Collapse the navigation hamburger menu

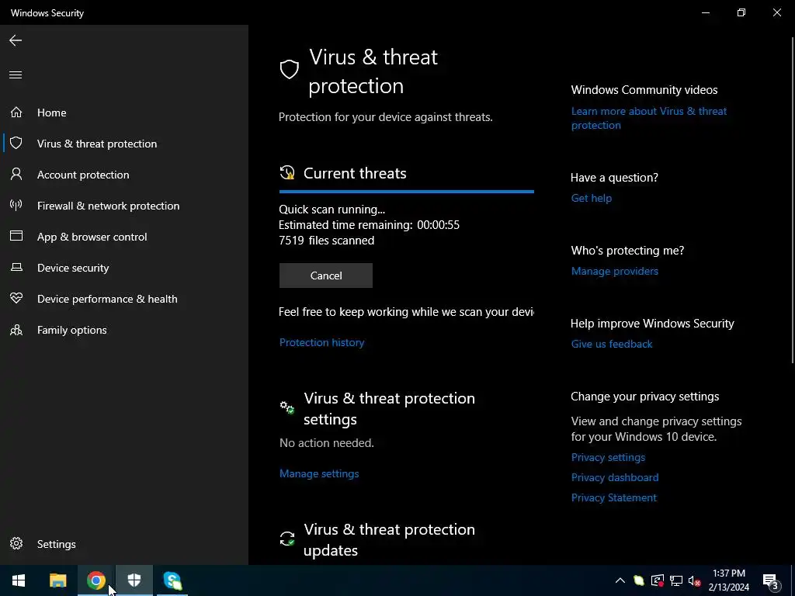(16, 75)
